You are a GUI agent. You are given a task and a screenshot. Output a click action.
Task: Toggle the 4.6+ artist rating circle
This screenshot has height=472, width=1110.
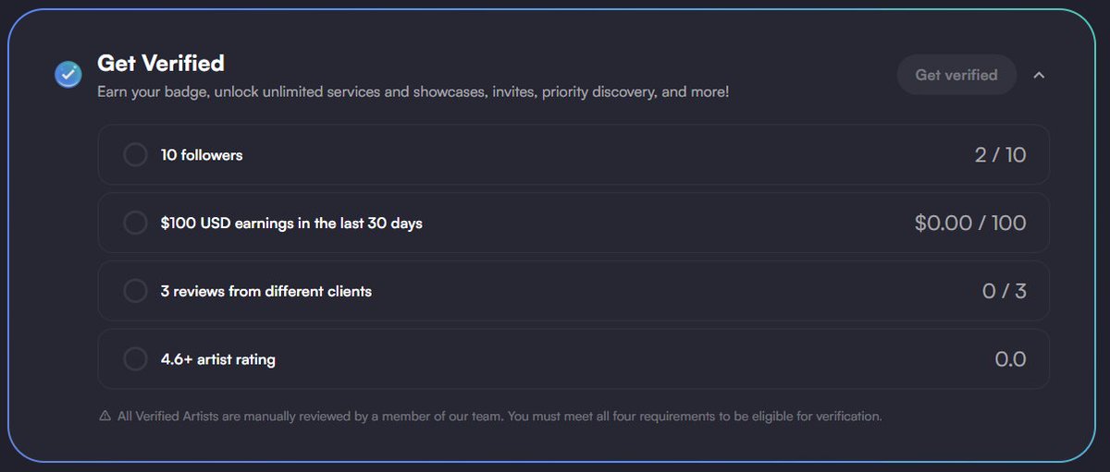click(x=135, y=359)
